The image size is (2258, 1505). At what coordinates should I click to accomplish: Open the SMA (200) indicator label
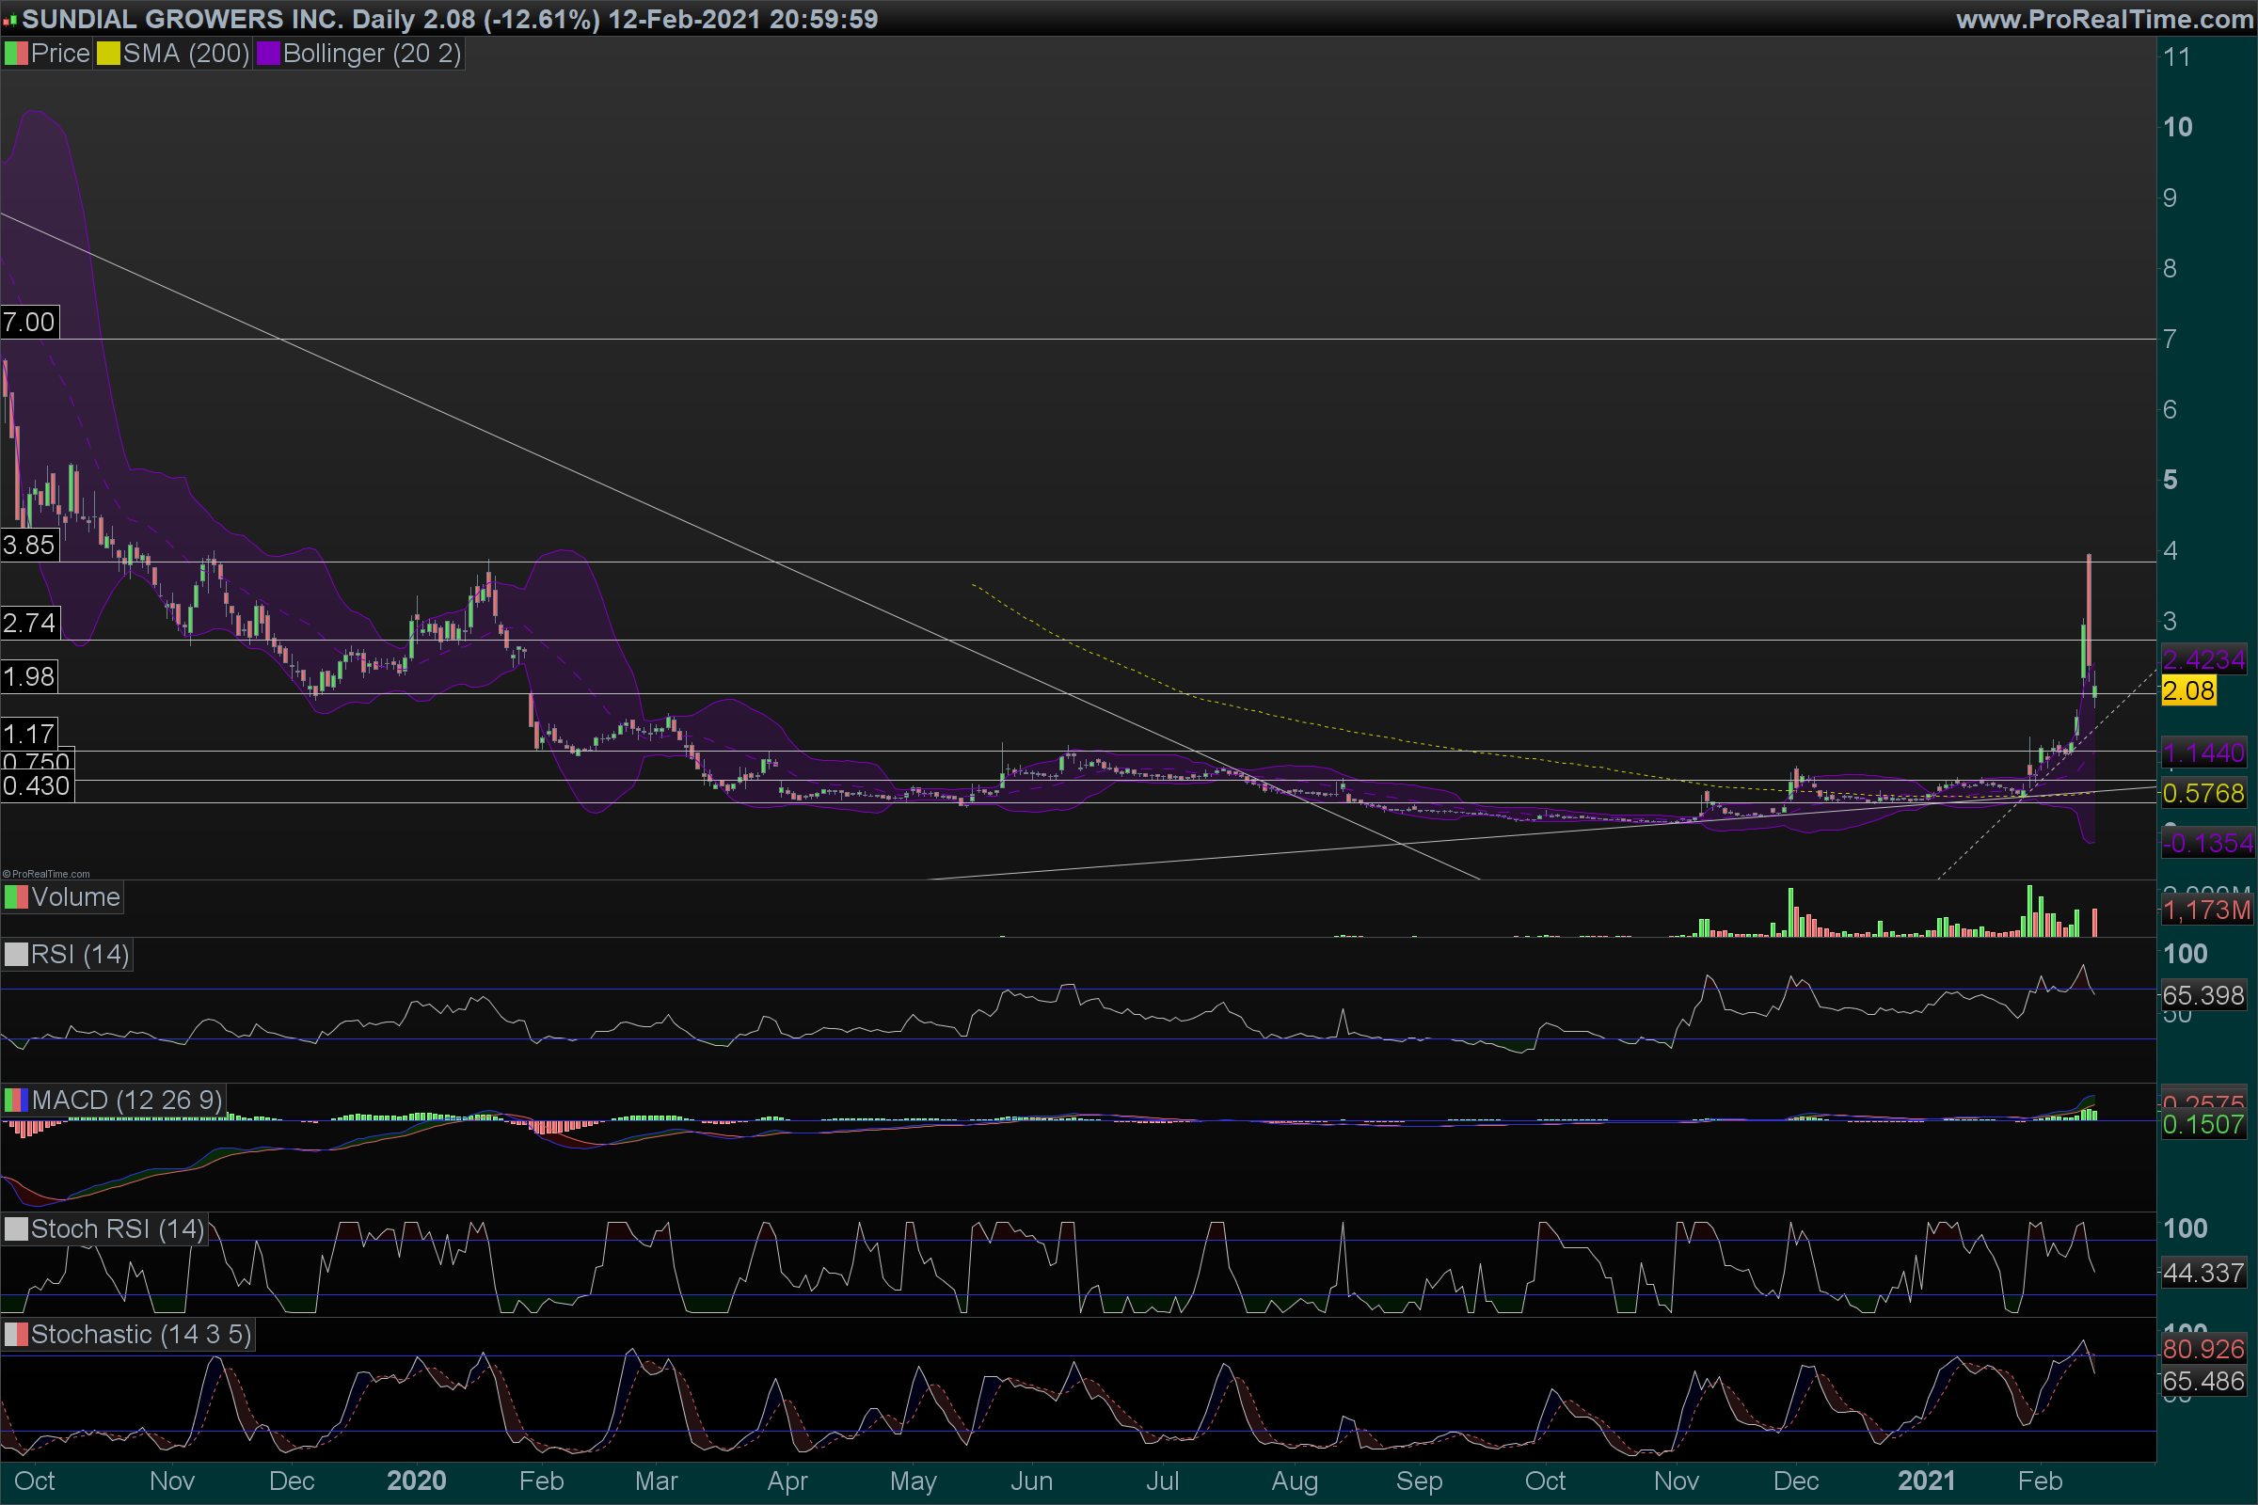(185, 54)
